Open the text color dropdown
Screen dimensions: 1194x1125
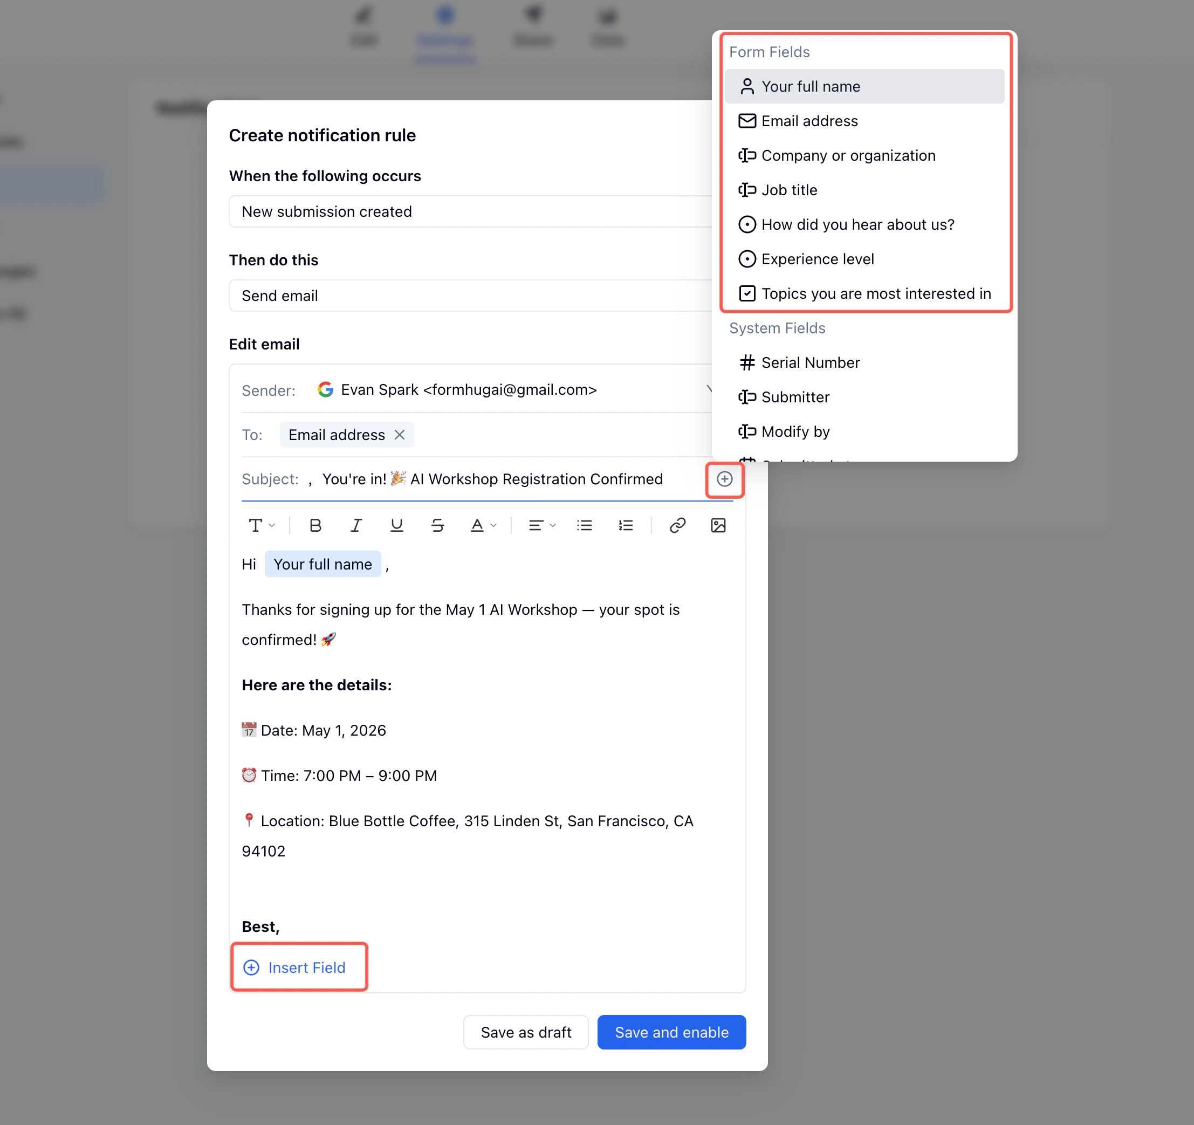pos(483,525)
